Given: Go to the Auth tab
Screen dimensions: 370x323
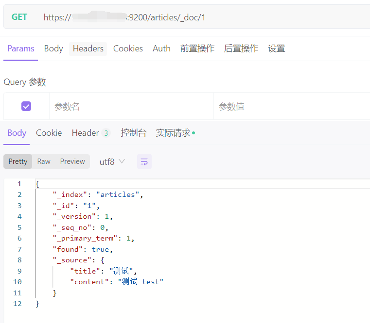Looking at the screenshot, I should (x=161, y=48).
